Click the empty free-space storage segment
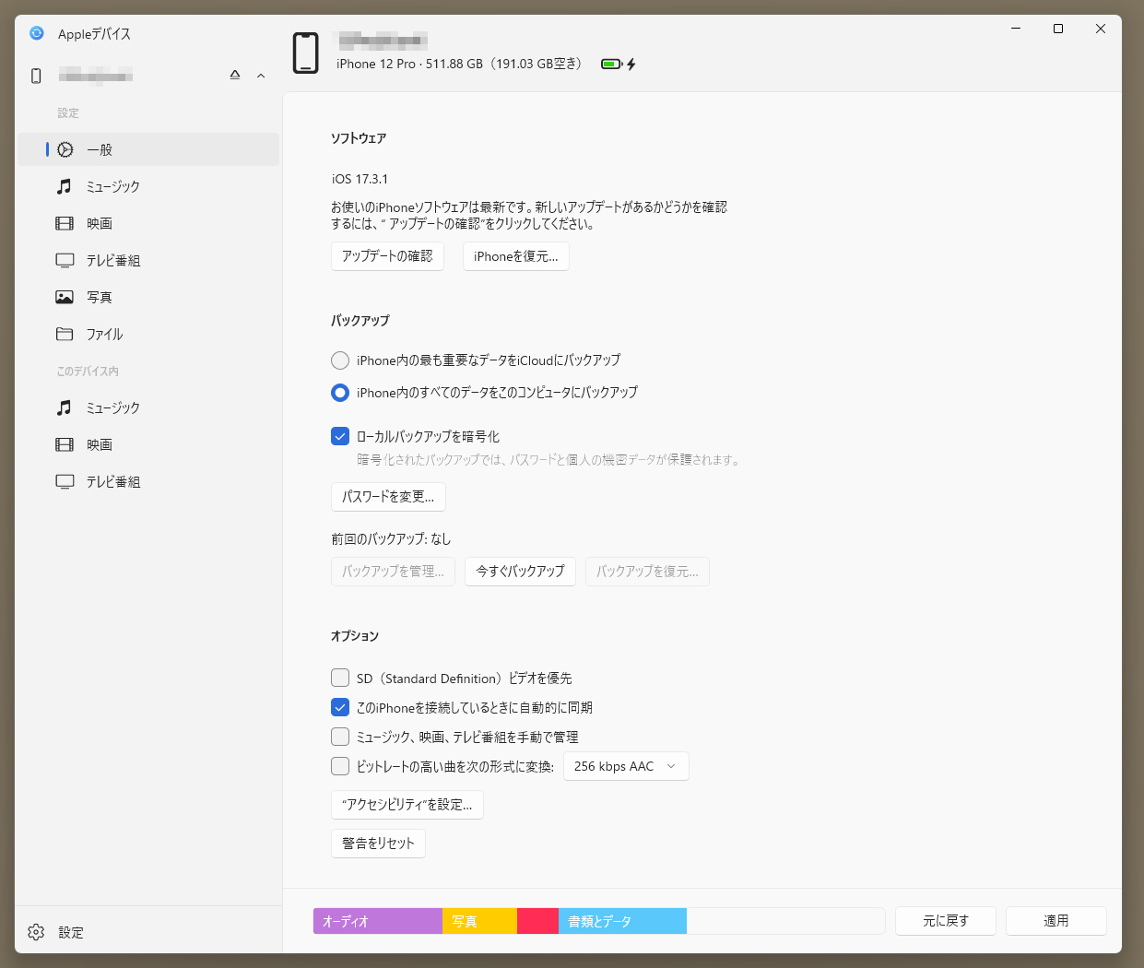1144x968 pixels. coord(785,921)
